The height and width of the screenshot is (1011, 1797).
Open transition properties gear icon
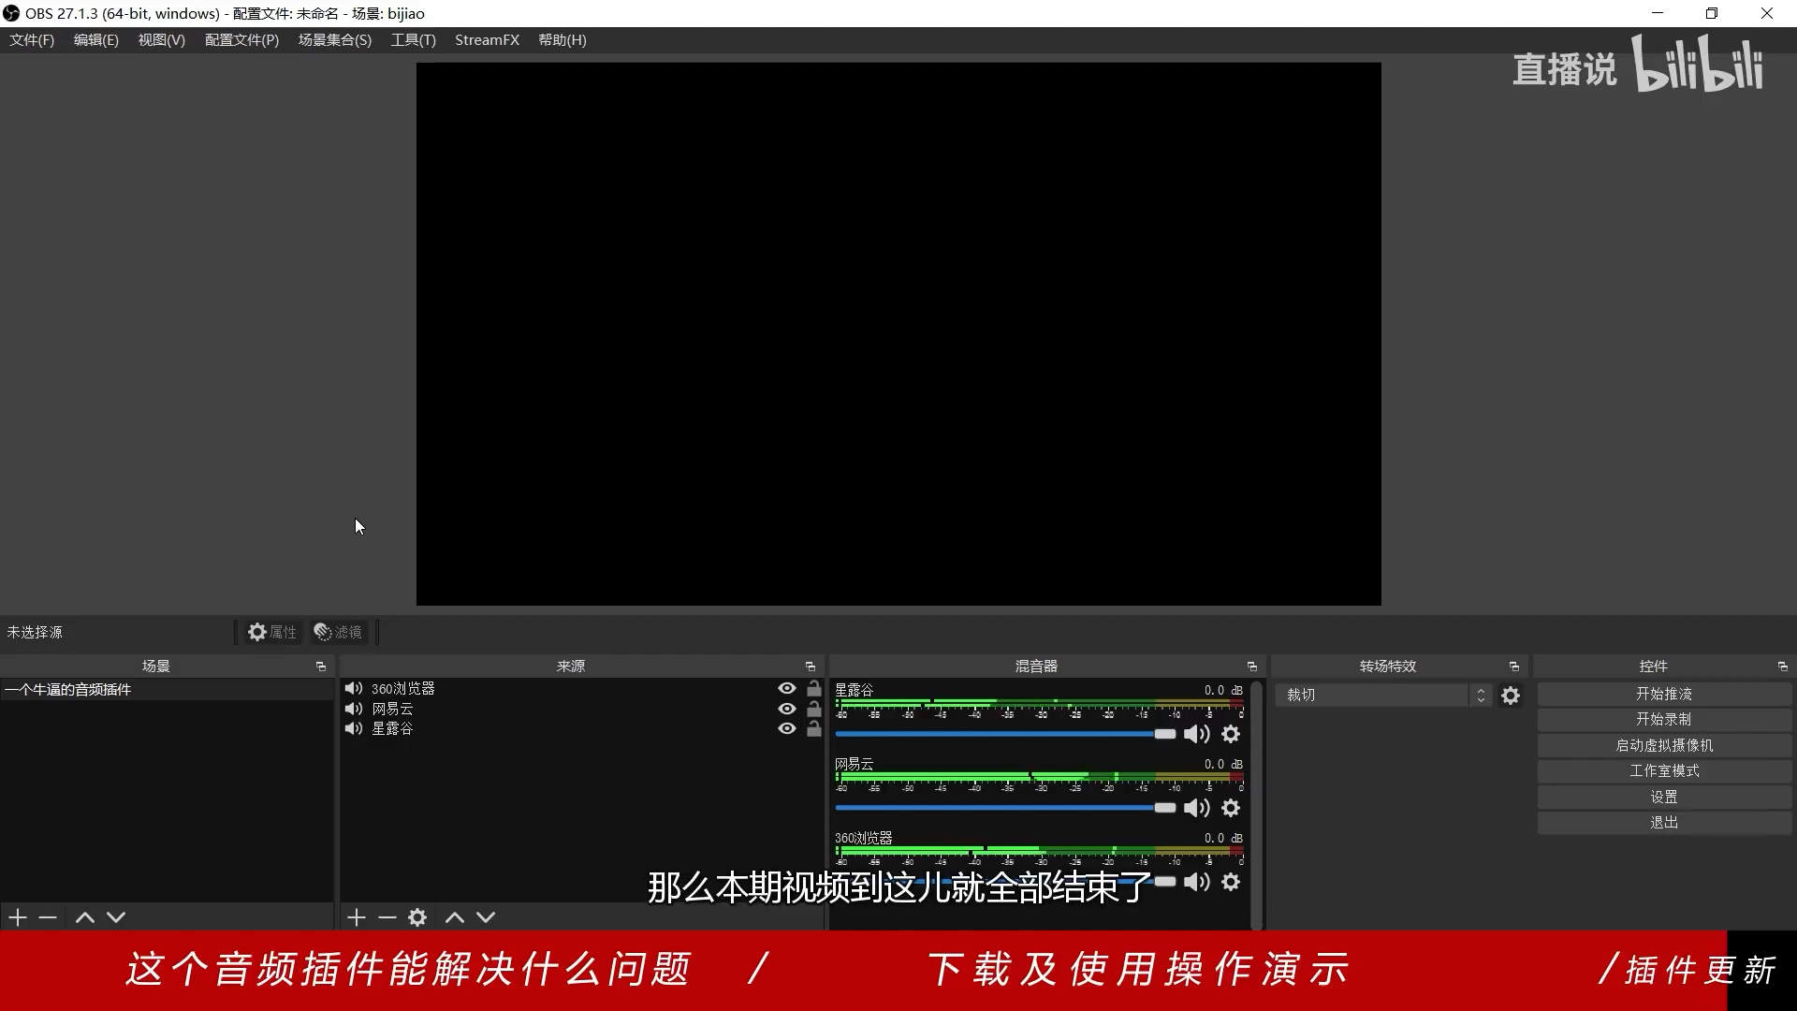[x=1511, y=696]
